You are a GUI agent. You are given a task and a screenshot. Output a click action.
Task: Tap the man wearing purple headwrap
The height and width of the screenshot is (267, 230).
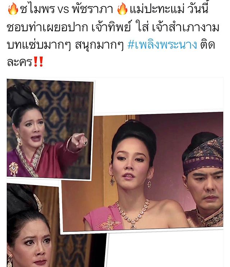coord(203,179)
